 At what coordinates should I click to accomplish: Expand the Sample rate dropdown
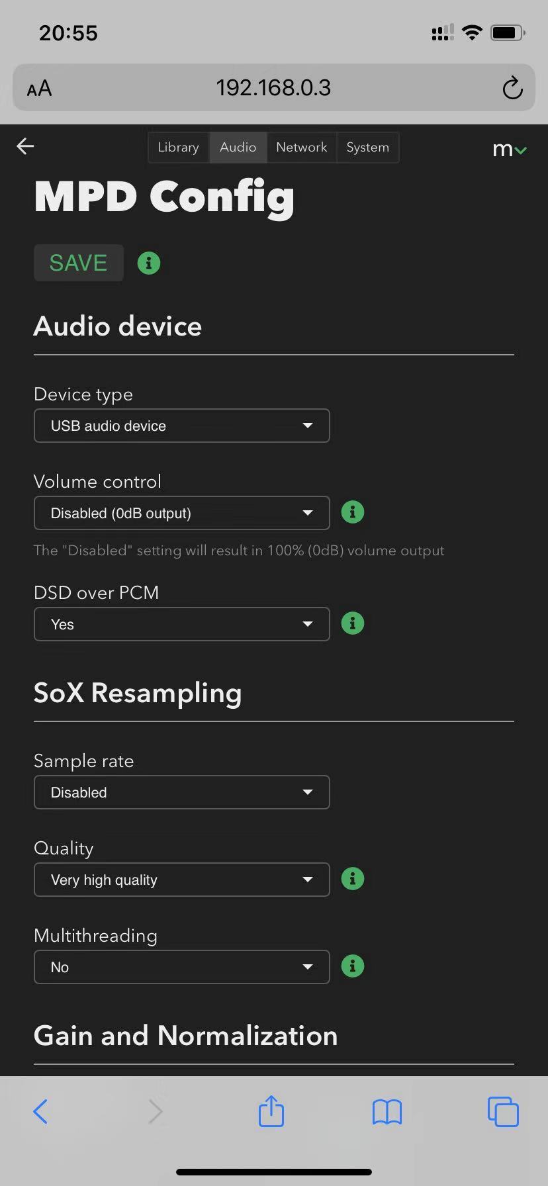[x=181, y=792]
